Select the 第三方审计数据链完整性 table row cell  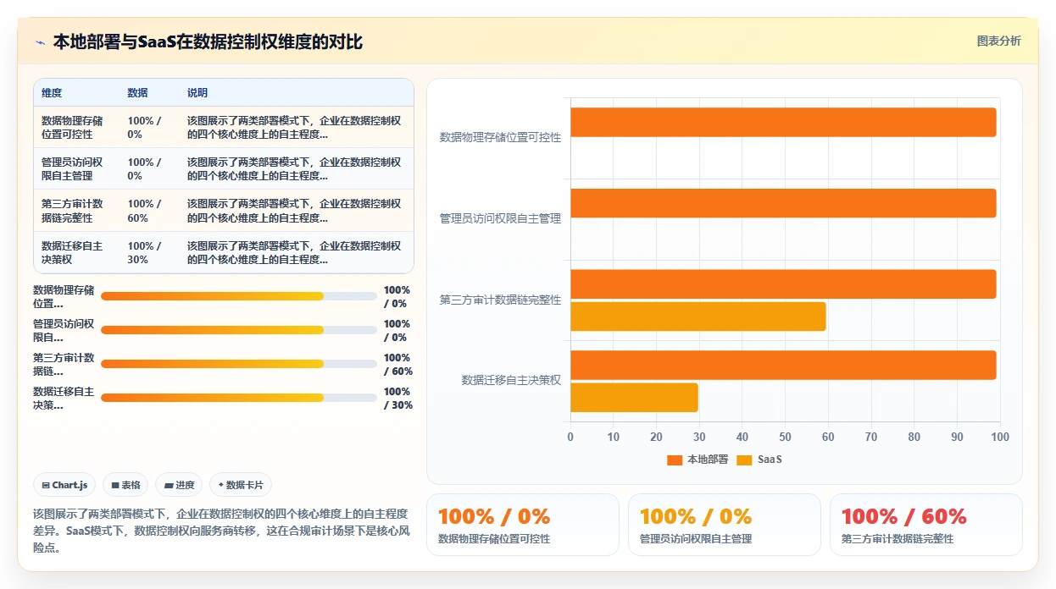(x=73, y=211)
